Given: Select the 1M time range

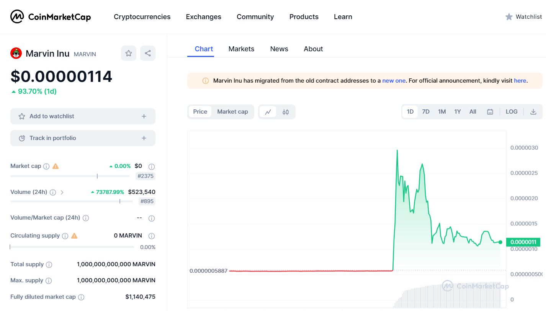Looking at the screenshot, I should click(x=442, y=112).
